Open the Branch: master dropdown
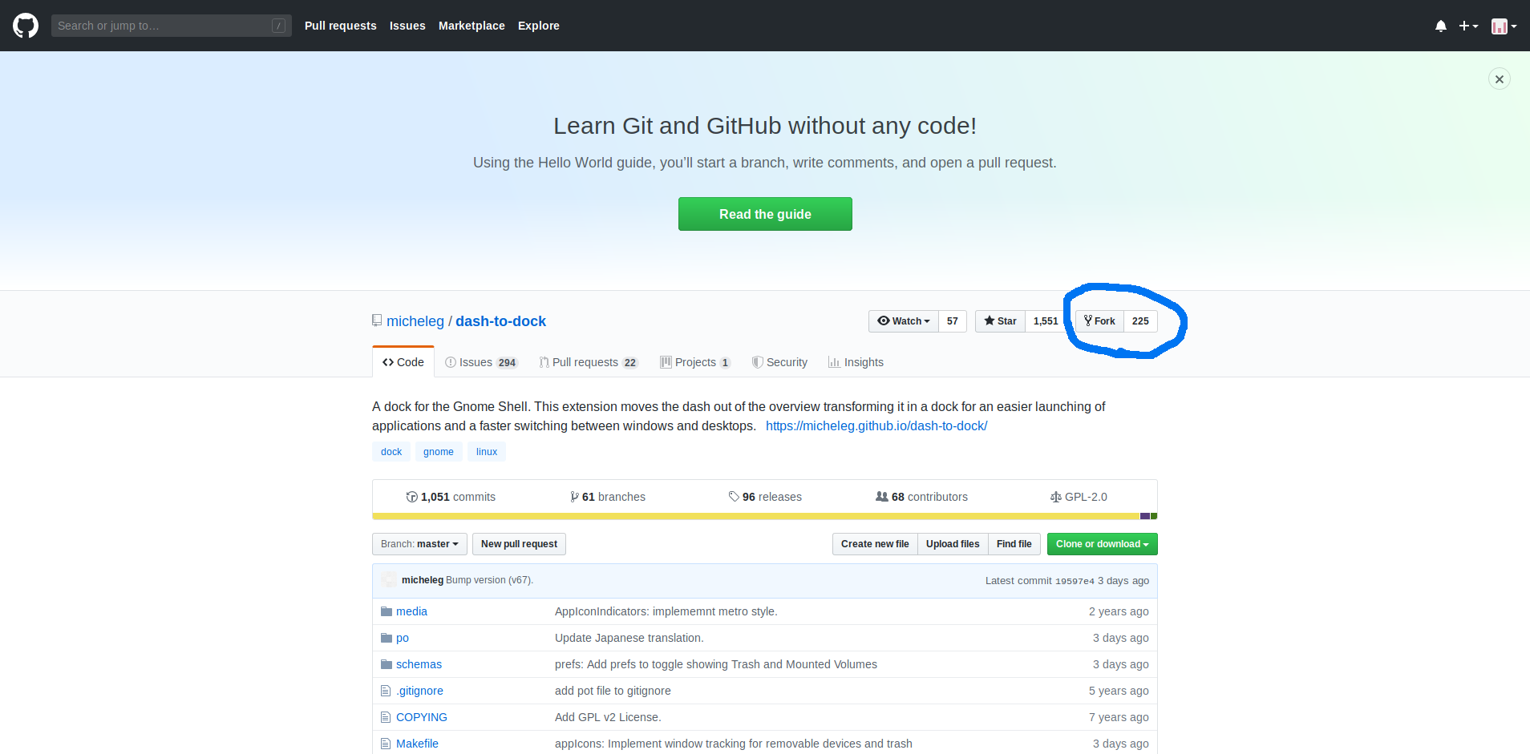1530x754 pixels. (419, 544)
